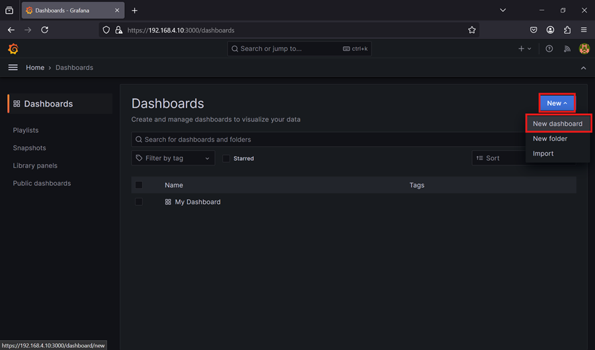Open the news feed RSS icon
595x350 pixels.
pyautogui.click(x=567, y=48)
